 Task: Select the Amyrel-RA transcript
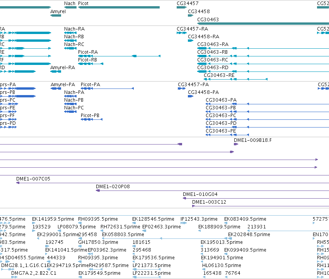pyautogui.click(x=63, y=68)
